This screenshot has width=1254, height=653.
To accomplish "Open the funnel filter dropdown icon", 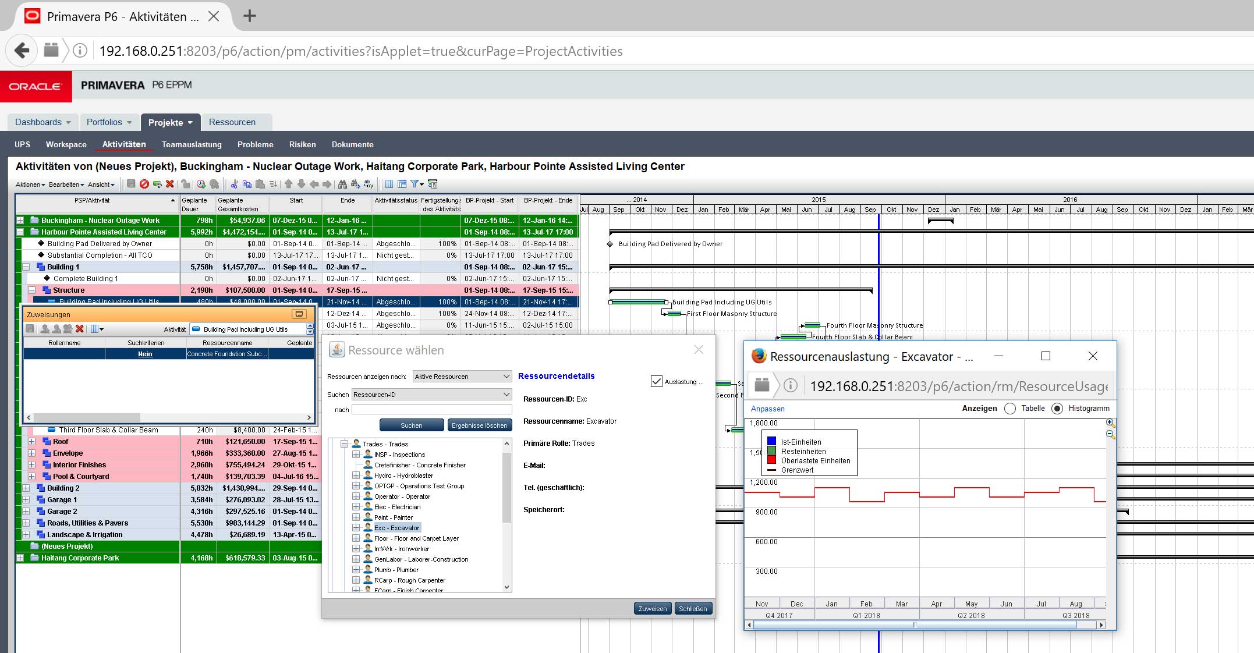I will pyautogui.click(x=417, y=184).
